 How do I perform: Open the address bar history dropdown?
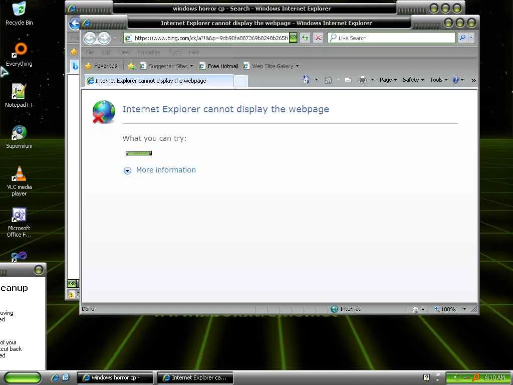pos(294,38)
